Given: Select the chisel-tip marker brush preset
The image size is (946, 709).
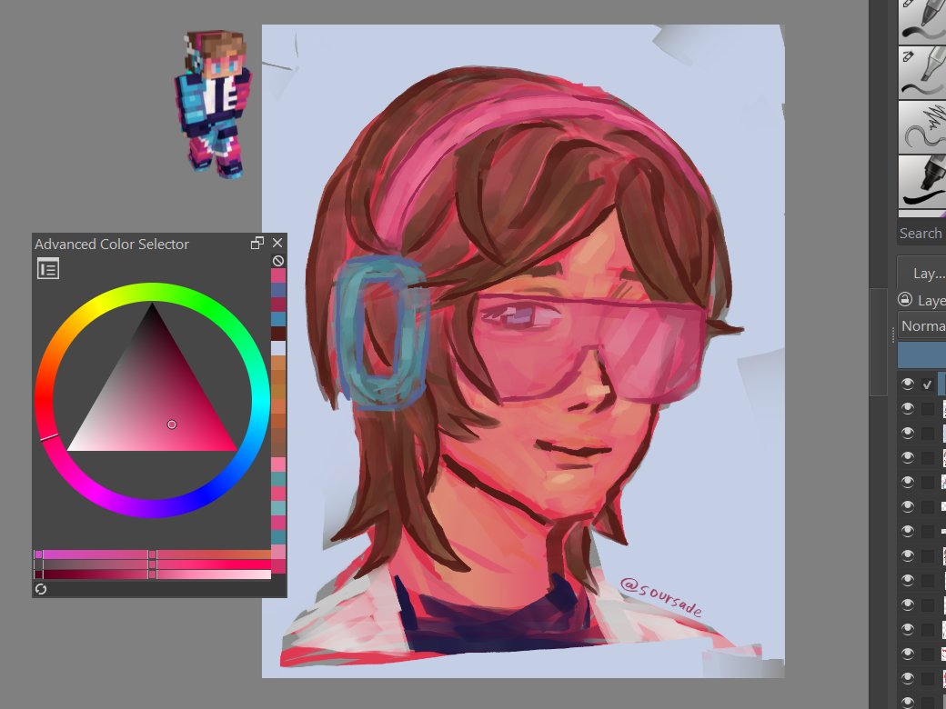Looking at the screenshot, I should [922, 73].
